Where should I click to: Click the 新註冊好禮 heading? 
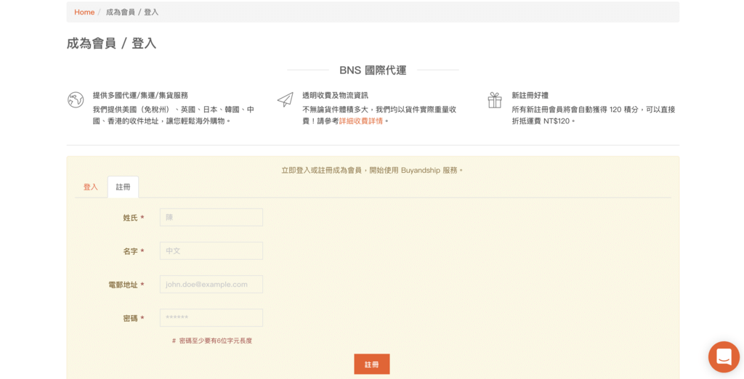[530, 95]
